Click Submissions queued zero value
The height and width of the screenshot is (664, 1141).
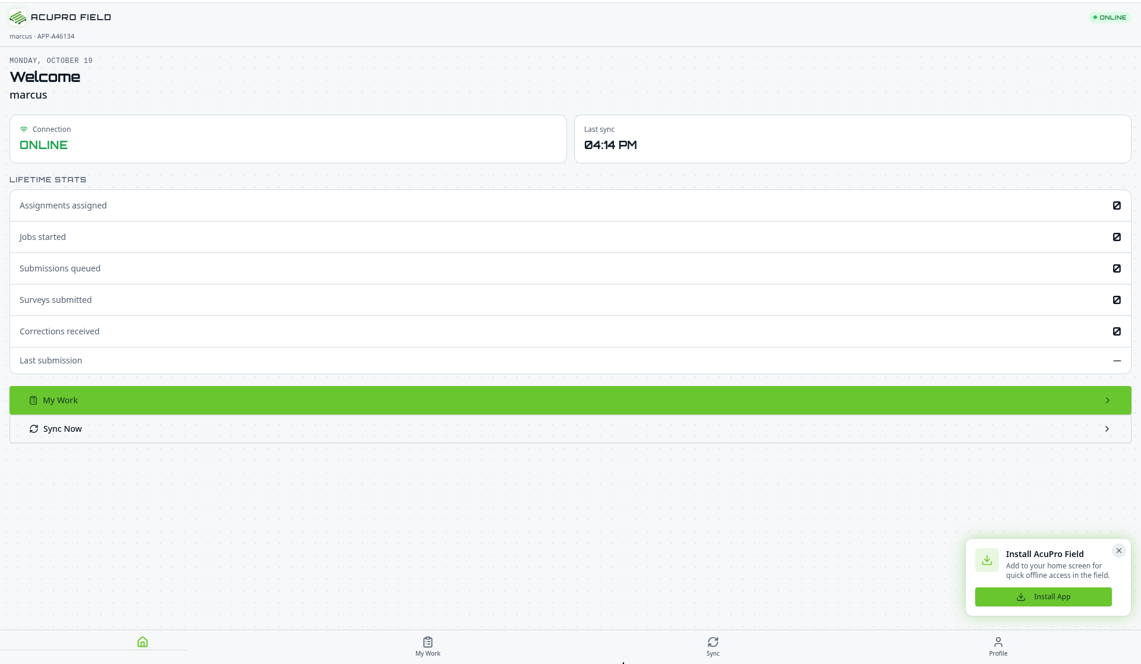[x=1117, y=268]
